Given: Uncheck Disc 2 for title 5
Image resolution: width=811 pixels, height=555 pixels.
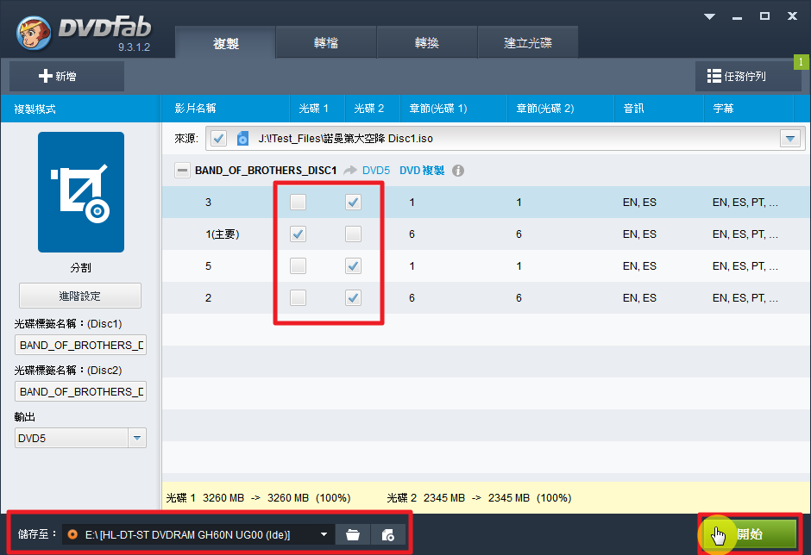Looking at the screenshot, I should click(353, 266).
